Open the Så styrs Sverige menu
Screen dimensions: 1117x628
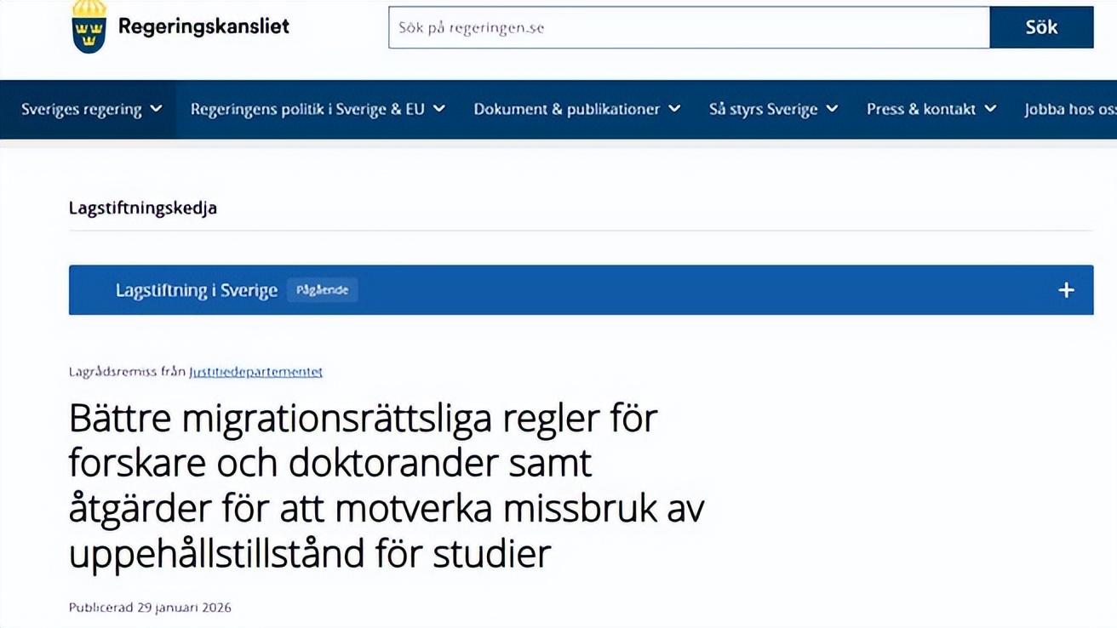pos(763,109)
